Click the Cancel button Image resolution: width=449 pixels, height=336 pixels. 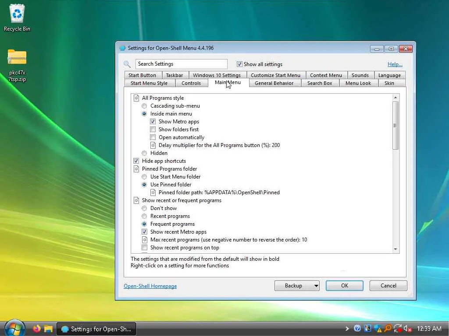pos(388,286)
